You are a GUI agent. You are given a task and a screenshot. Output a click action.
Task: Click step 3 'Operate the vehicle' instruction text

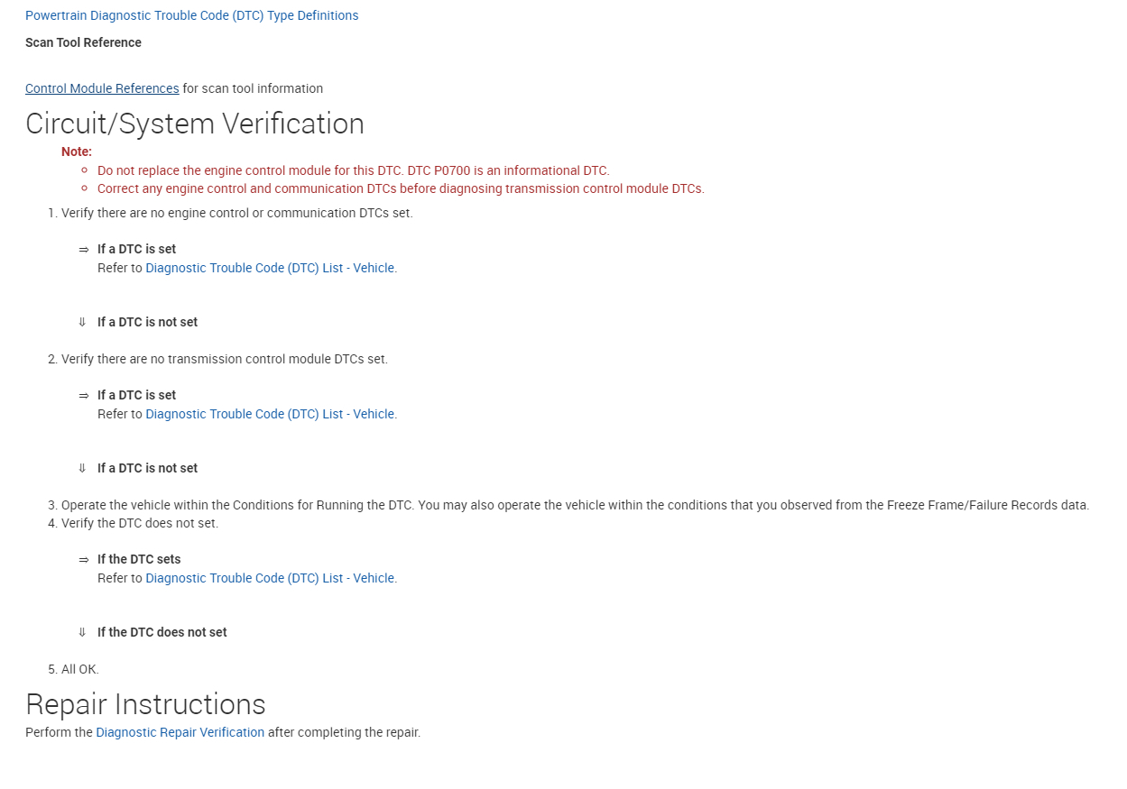[575, 505]
